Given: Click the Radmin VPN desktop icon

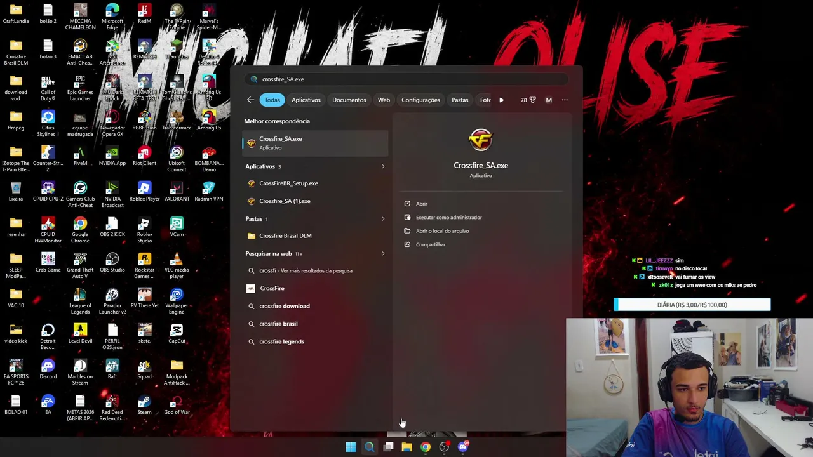Looking at the screenshot, I should 209,192.
